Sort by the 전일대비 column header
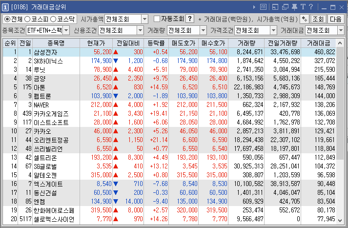Viewport: 348px width, 228px height. point(128,43)
